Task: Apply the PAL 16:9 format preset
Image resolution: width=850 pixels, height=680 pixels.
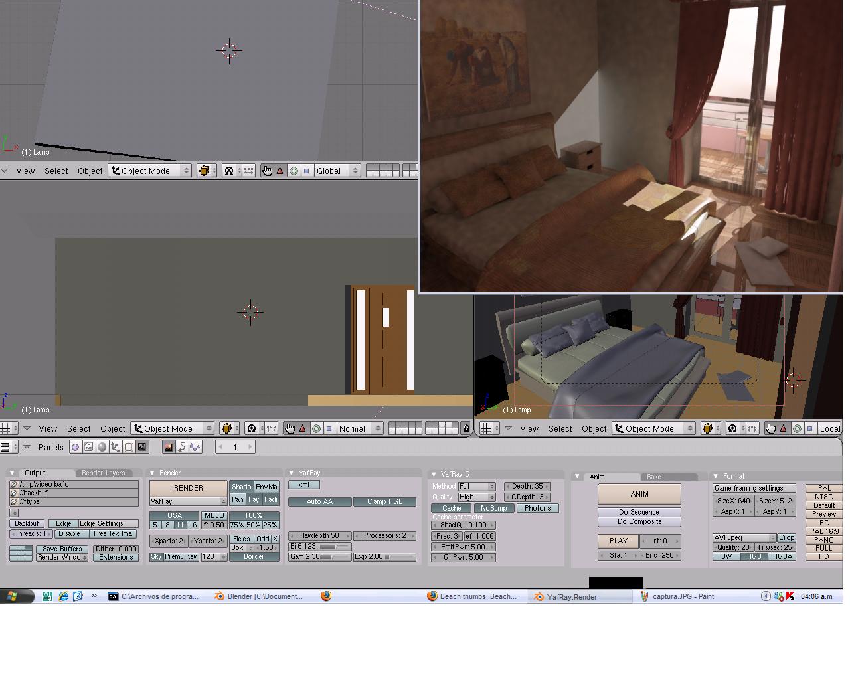Action: click(824, 531)
